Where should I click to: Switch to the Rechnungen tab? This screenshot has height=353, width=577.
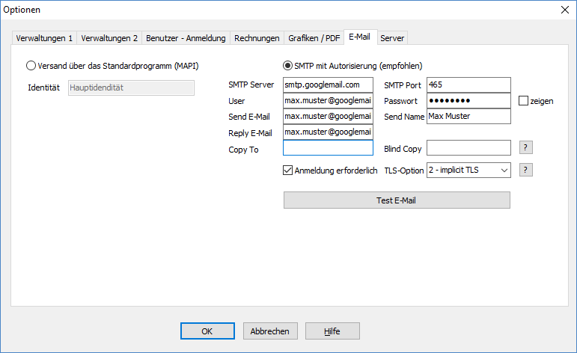pos(257,38)
